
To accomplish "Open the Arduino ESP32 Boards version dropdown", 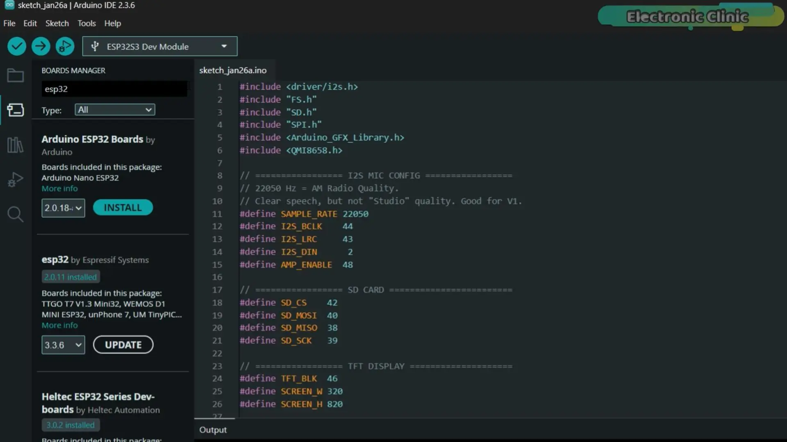I will tap(63, 208).
